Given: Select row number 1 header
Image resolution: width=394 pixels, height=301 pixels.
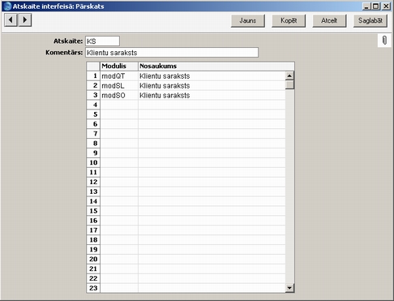Looking at the screenshot, I should [x=93, y=76].
